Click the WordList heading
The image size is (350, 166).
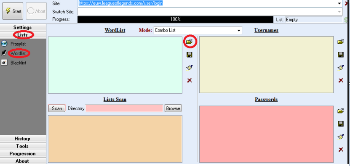coord(115,30)
